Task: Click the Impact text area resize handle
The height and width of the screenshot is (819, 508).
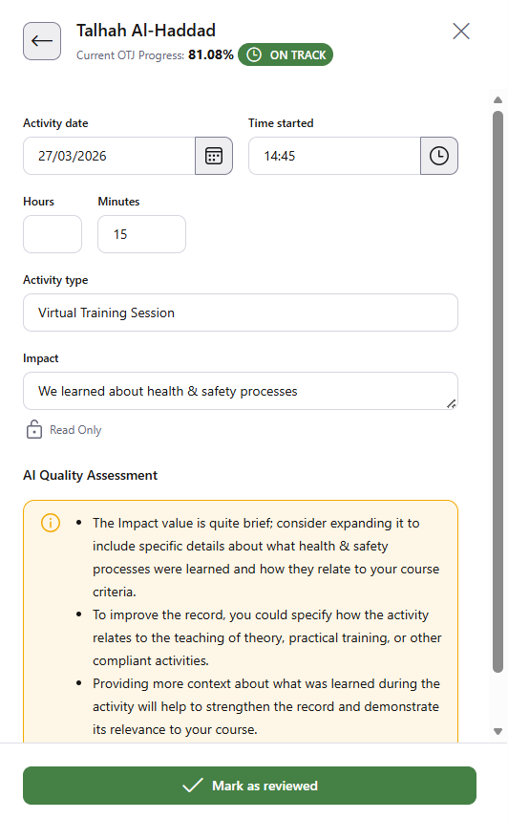Action: point(452,403)
